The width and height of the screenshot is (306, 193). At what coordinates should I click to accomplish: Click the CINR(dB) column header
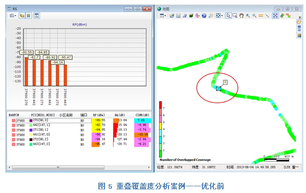pos(142,115)
